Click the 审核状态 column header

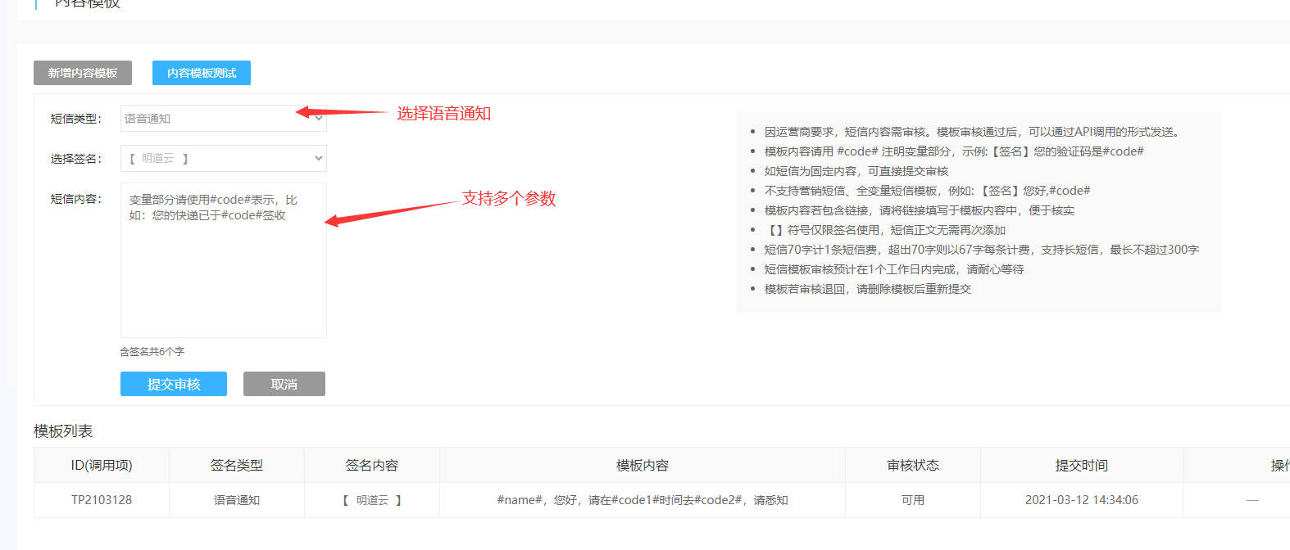tap(913, 465)
